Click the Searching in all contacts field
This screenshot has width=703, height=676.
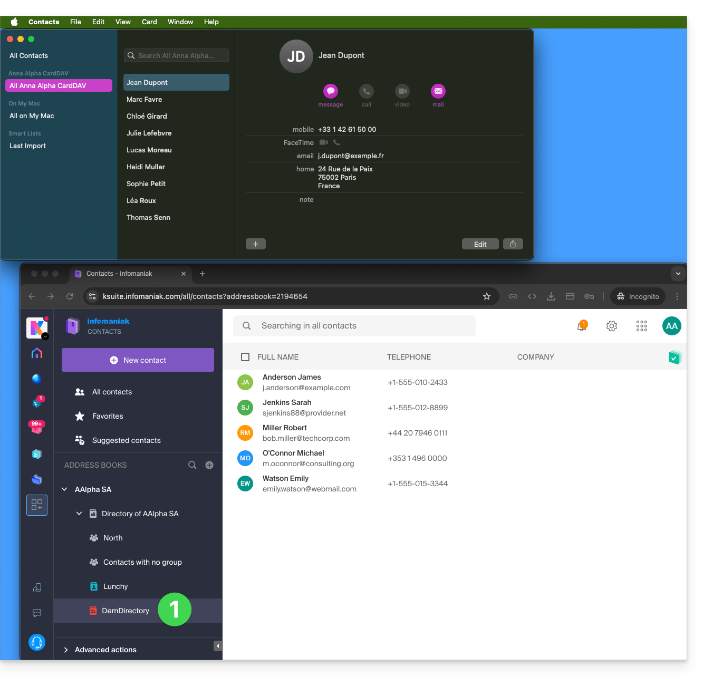point(354,326)
